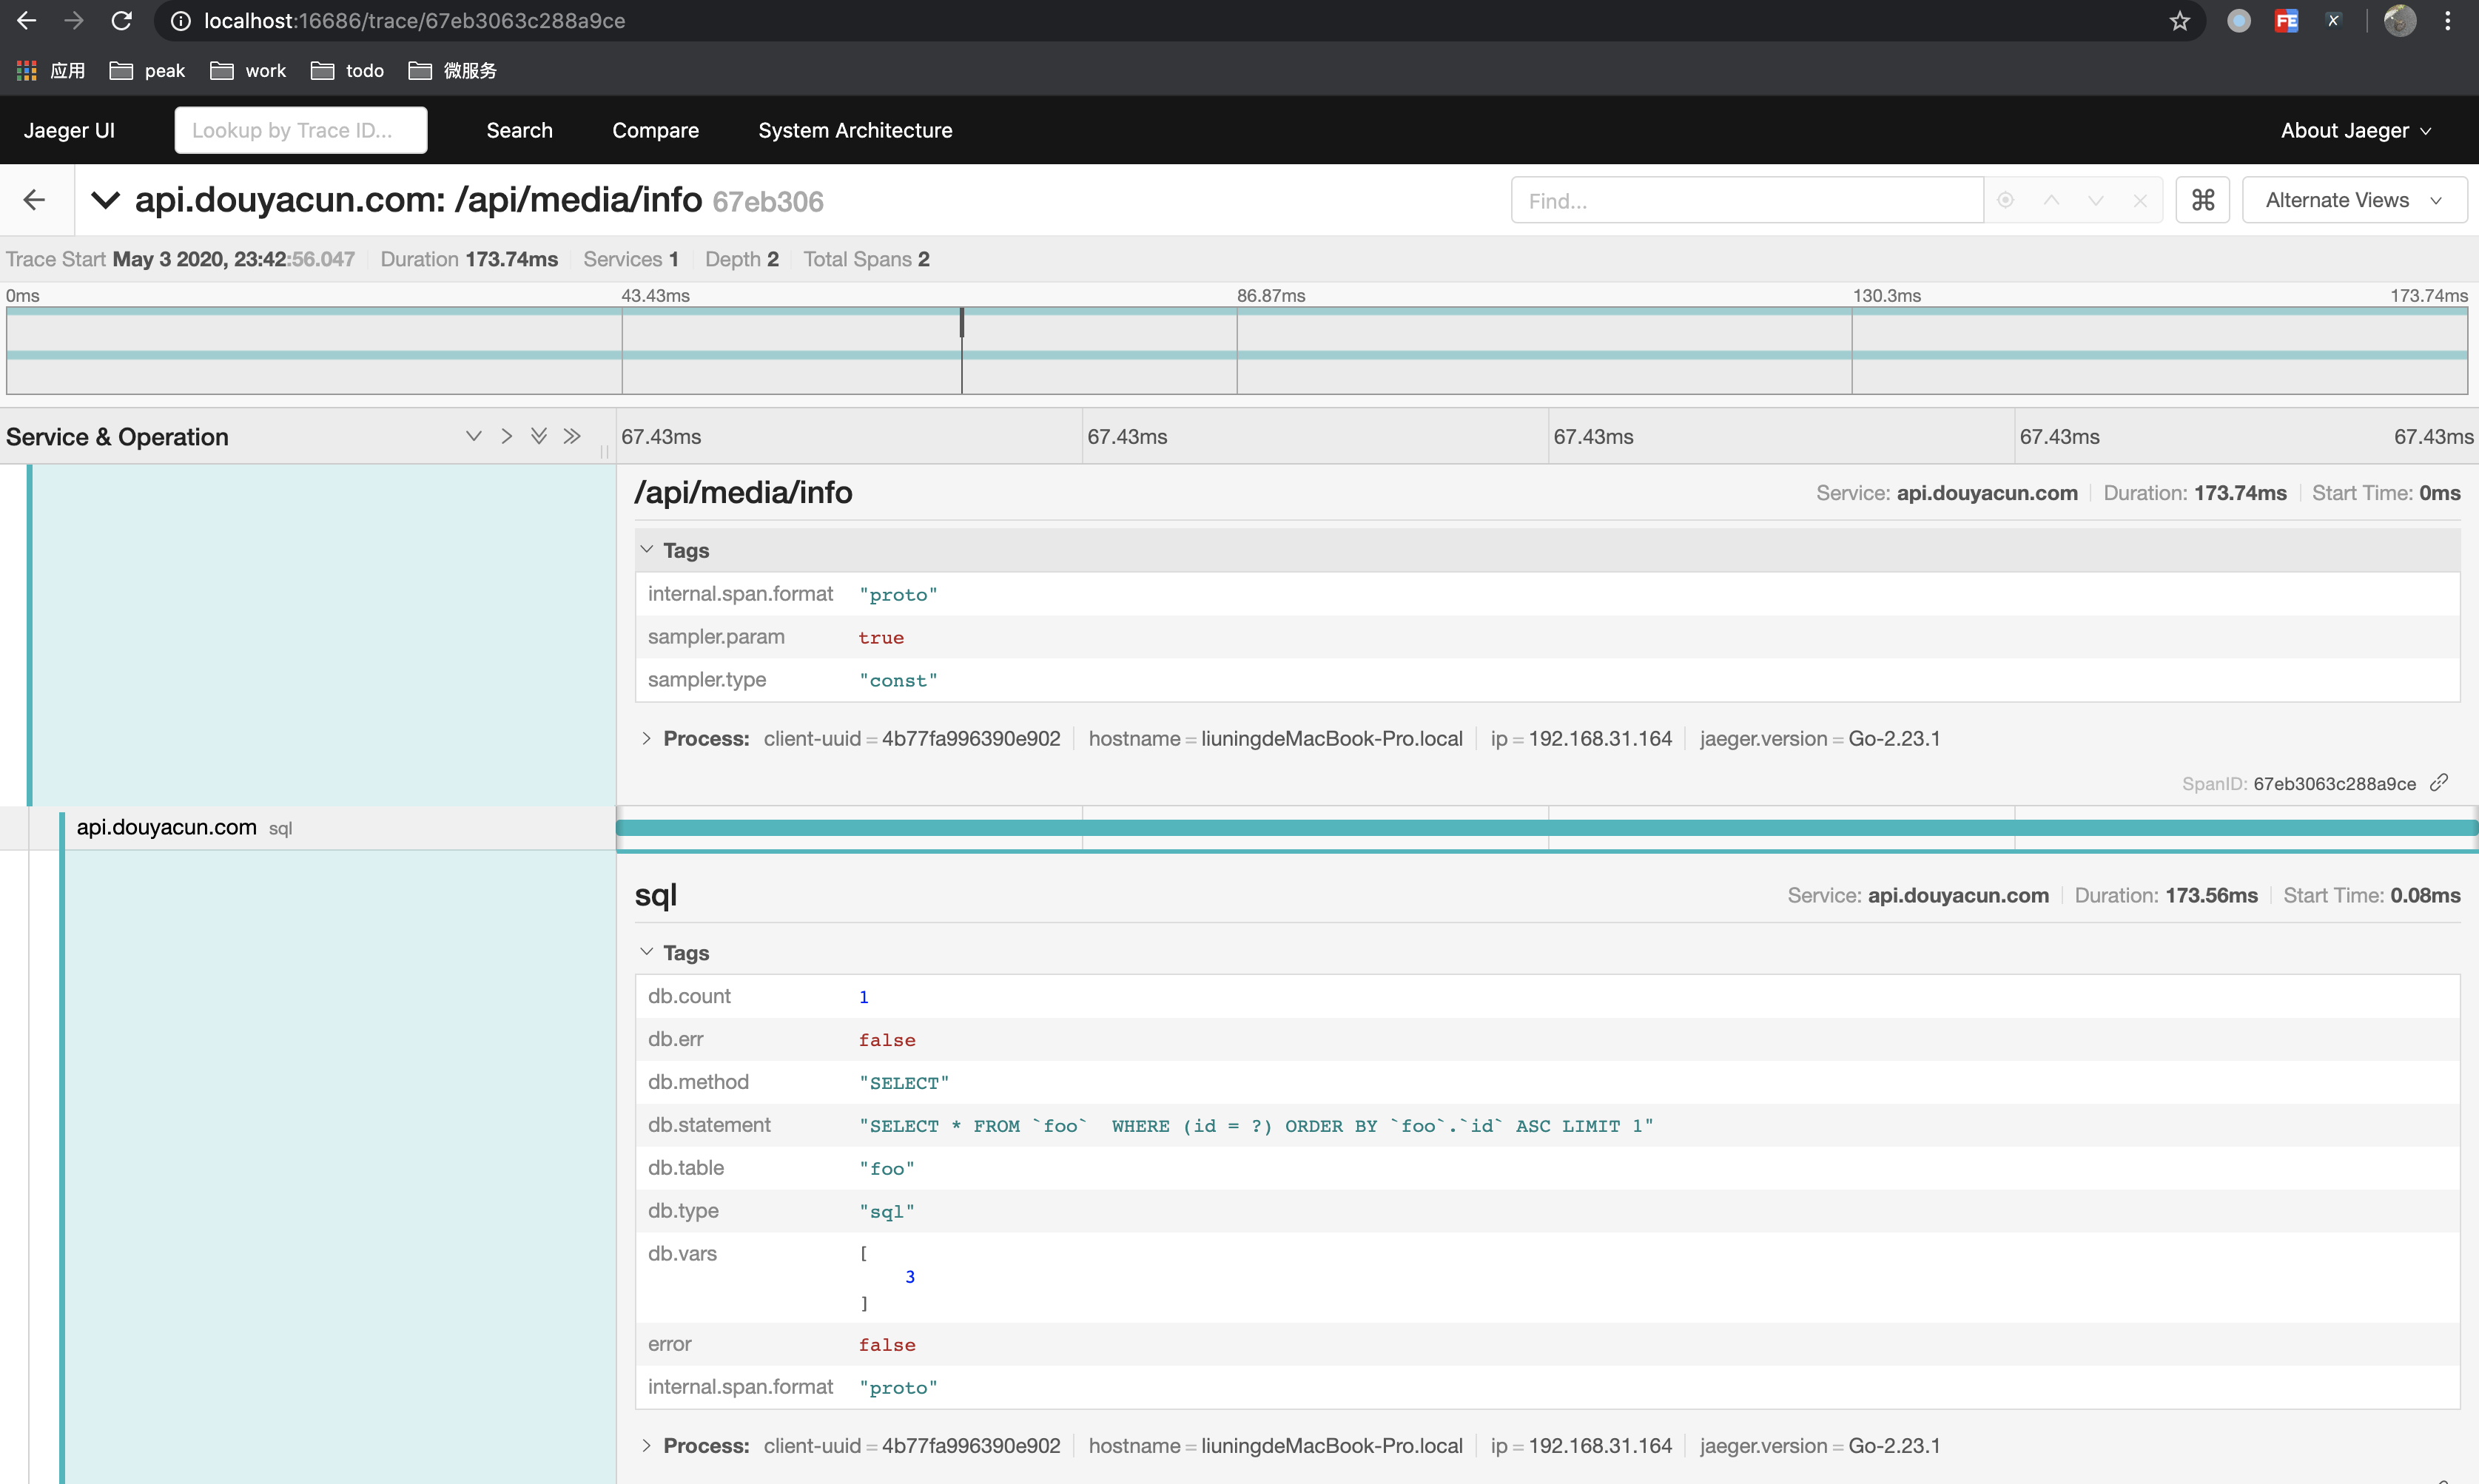Click the collapse-all double chevron

(572, 436)
